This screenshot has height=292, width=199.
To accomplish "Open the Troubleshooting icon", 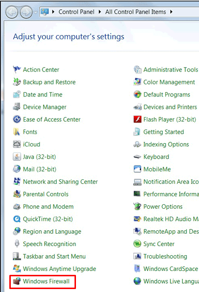I will pos(137,256).
